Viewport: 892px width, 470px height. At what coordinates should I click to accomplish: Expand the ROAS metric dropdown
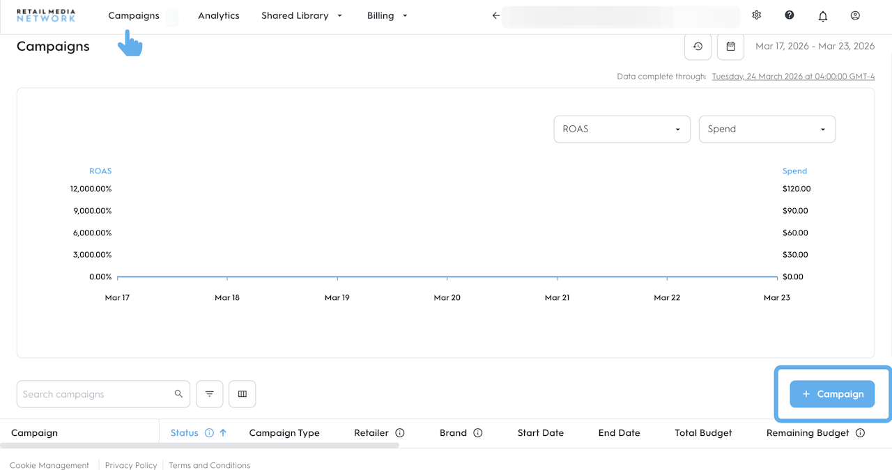pyautogui.click(x=622, y=129)
